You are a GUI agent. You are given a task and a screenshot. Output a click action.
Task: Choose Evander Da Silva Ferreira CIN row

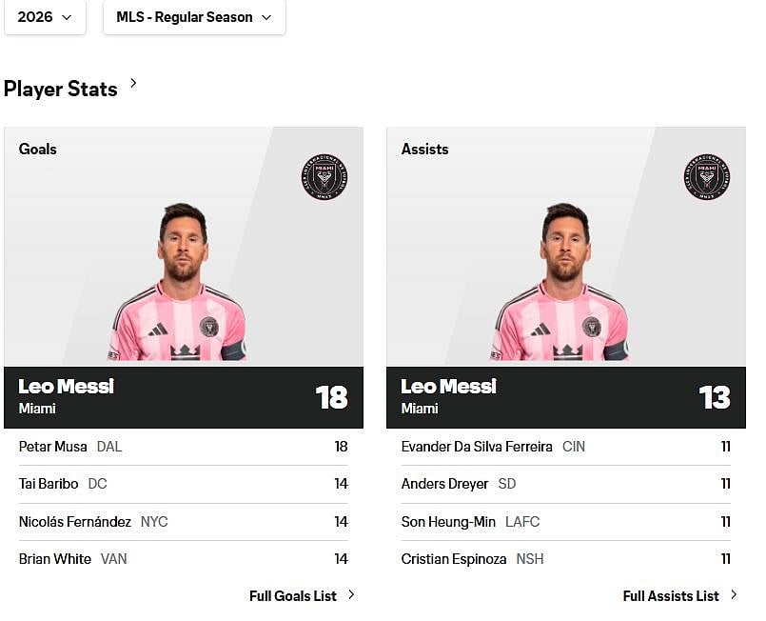(566, 447)
